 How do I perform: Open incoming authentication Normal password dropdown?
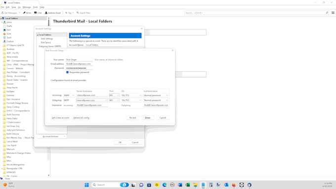pyautogui.click(x=156, y=95)
